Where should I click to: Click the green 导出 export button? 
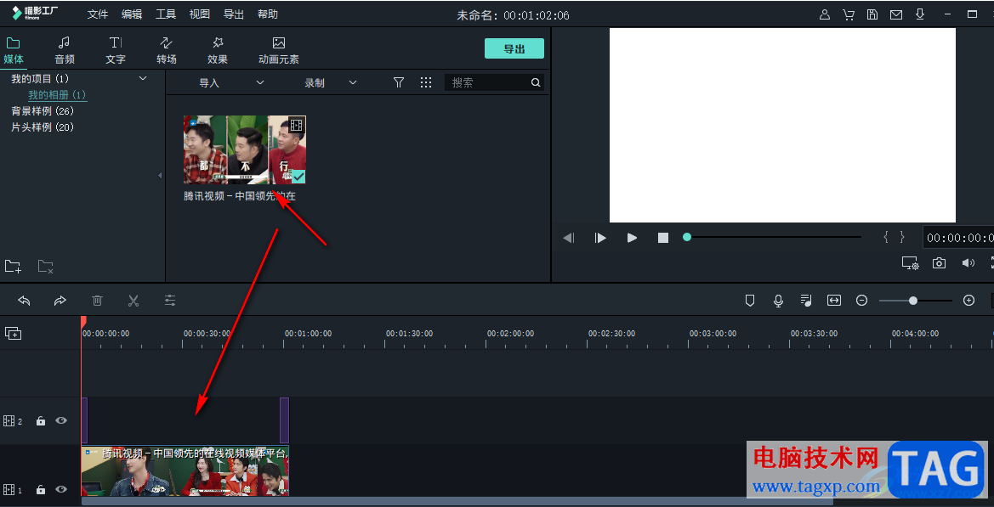point(514,48)
